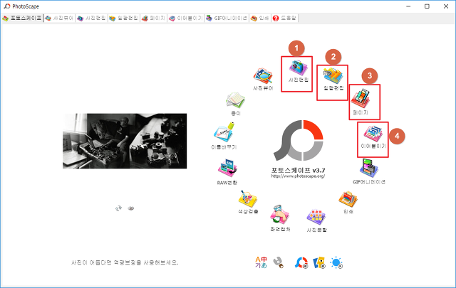Image resolution: width=456 pixels, height=288 pixels.
Task: Click the large PhotoScape center logo
Action: tap(299, 140)
